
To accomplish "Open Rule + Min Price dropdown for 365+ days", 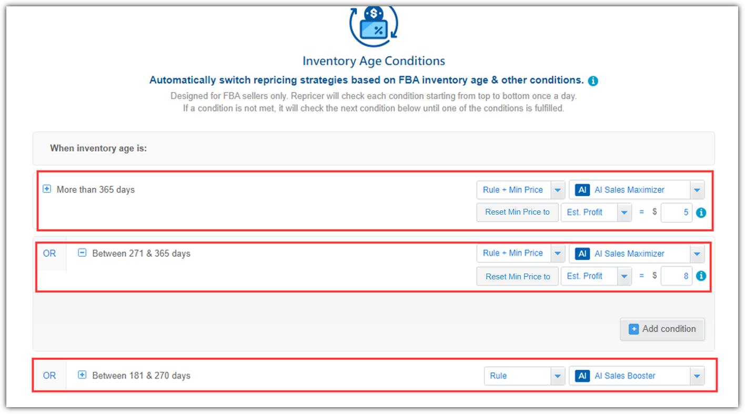I will (520, 190).
